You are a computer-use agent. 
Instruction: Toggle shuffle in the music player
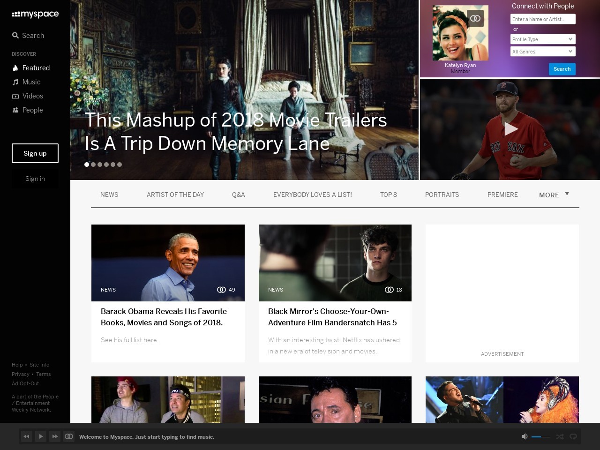click(x=560, y=436)
